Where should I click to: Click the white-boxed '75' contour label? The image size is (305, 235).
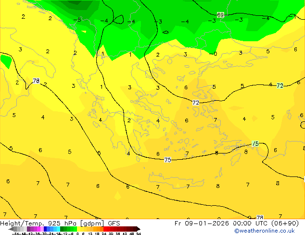[167, 160]
